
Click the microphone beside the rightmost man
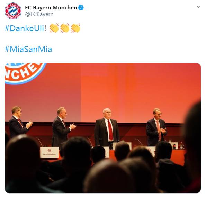point(140,142)
